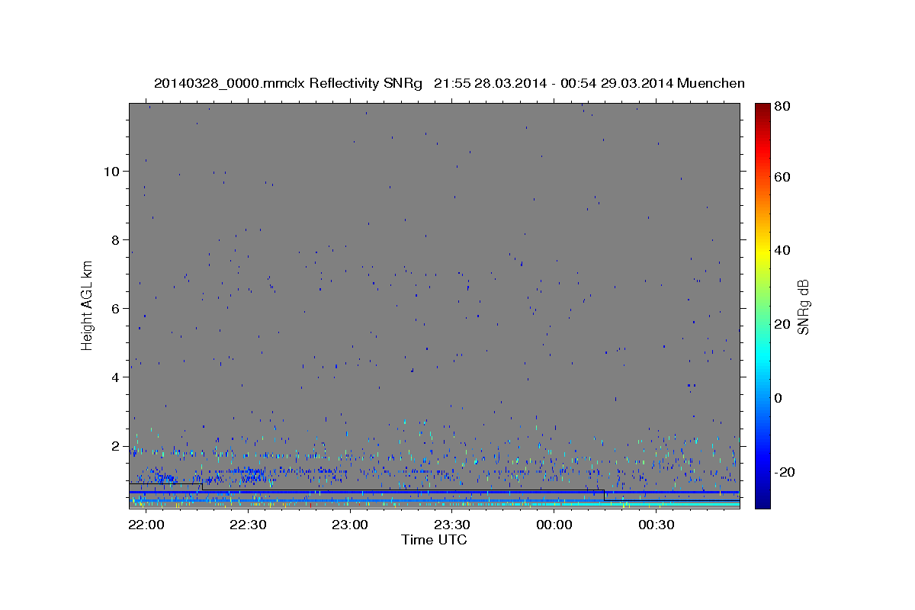
Task: Click the colorbar value -20
Action: [x=784, y=472]
